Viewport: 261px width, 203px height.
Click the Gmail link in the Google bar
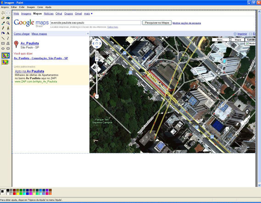(78, 14)
